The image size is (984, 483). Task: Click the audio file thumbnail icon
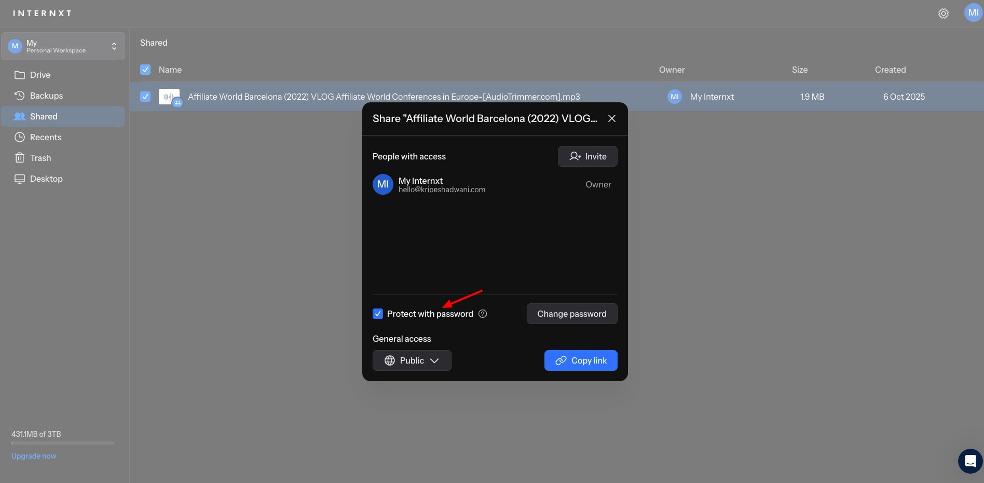click(169, 97)
